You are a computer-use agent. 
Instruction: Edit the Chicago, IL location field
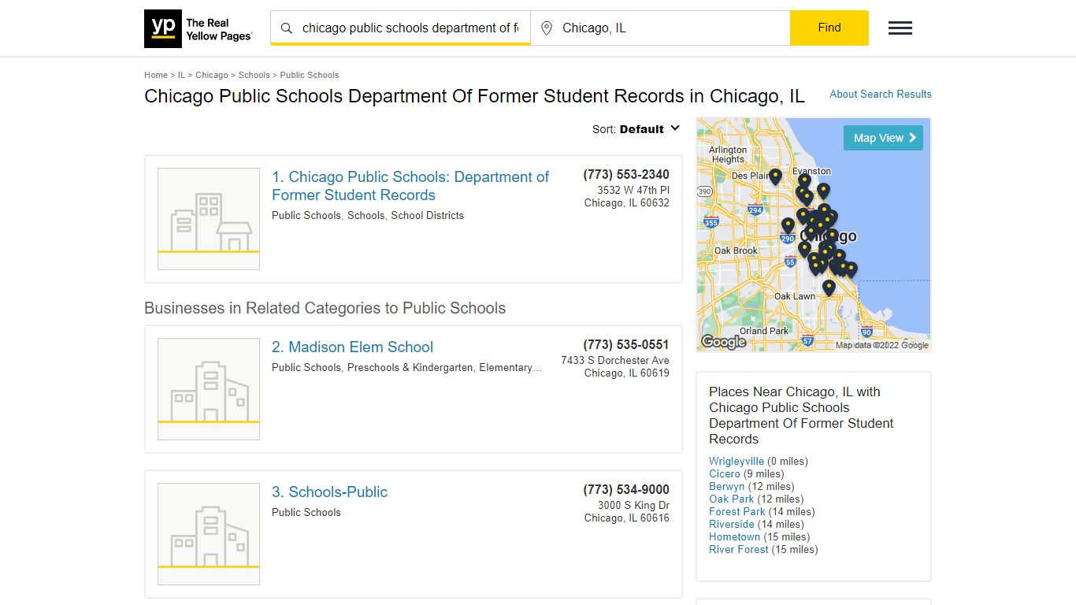coord(672,28)
